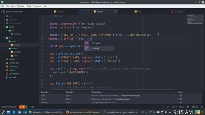Click the git branch icon in status bar

tap(188, 107)
